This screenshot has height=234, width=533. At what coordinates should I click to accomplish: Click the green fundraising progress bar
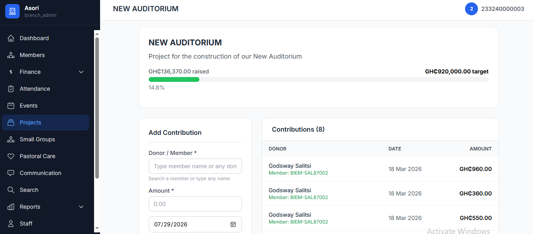174,79
